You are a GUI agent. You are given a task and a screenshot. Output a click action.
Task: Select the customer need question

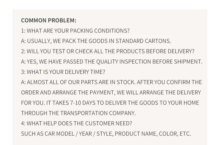point(77,123)
